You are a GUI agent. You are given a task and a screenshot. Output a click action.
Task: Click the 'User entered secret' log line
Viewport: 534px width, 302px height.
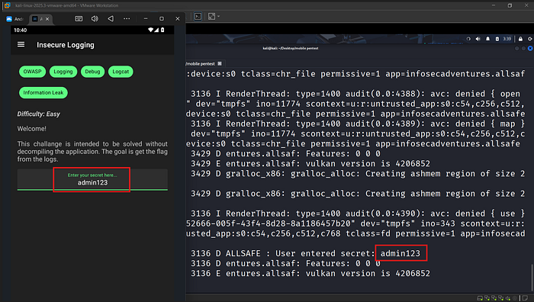coord(305,253)
